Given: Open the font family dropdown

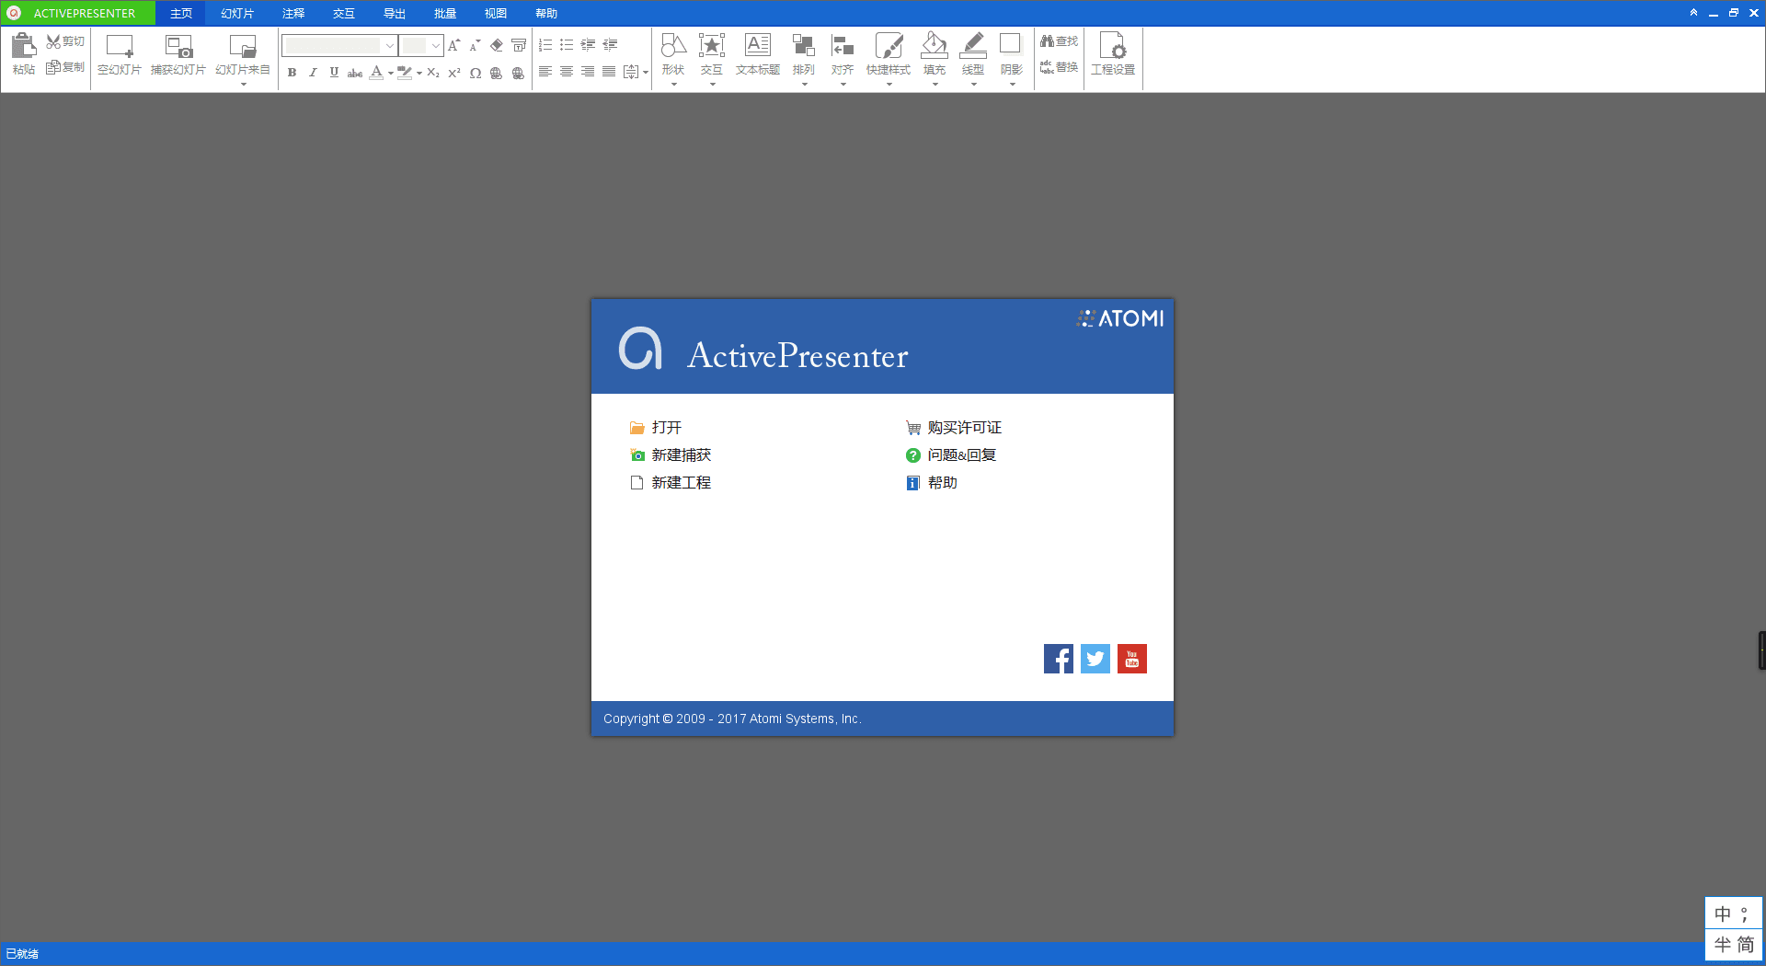Looking at the screenshot, I should coord(388,44).
